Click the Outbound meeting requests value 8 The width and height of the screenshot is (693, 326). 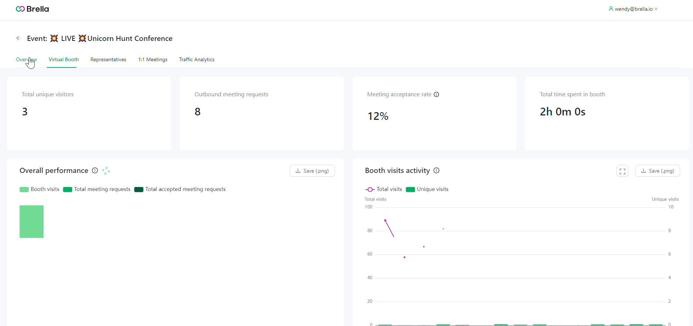point(198,112)
